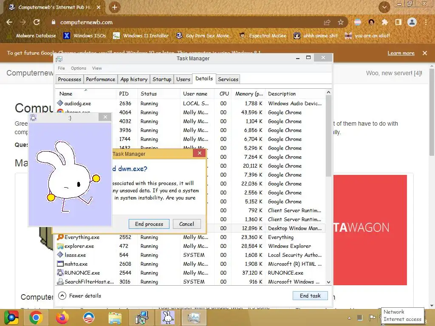Image resolution: width=435 pixels, height=326 pixels.
Task: Click scroll down arrow in Task Manager list
Action: (328, 282)
